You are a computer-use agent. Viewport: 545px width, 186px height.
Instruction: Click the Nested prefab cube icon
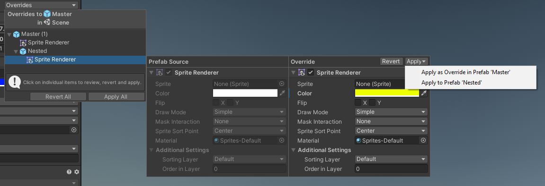pos(23,51)
